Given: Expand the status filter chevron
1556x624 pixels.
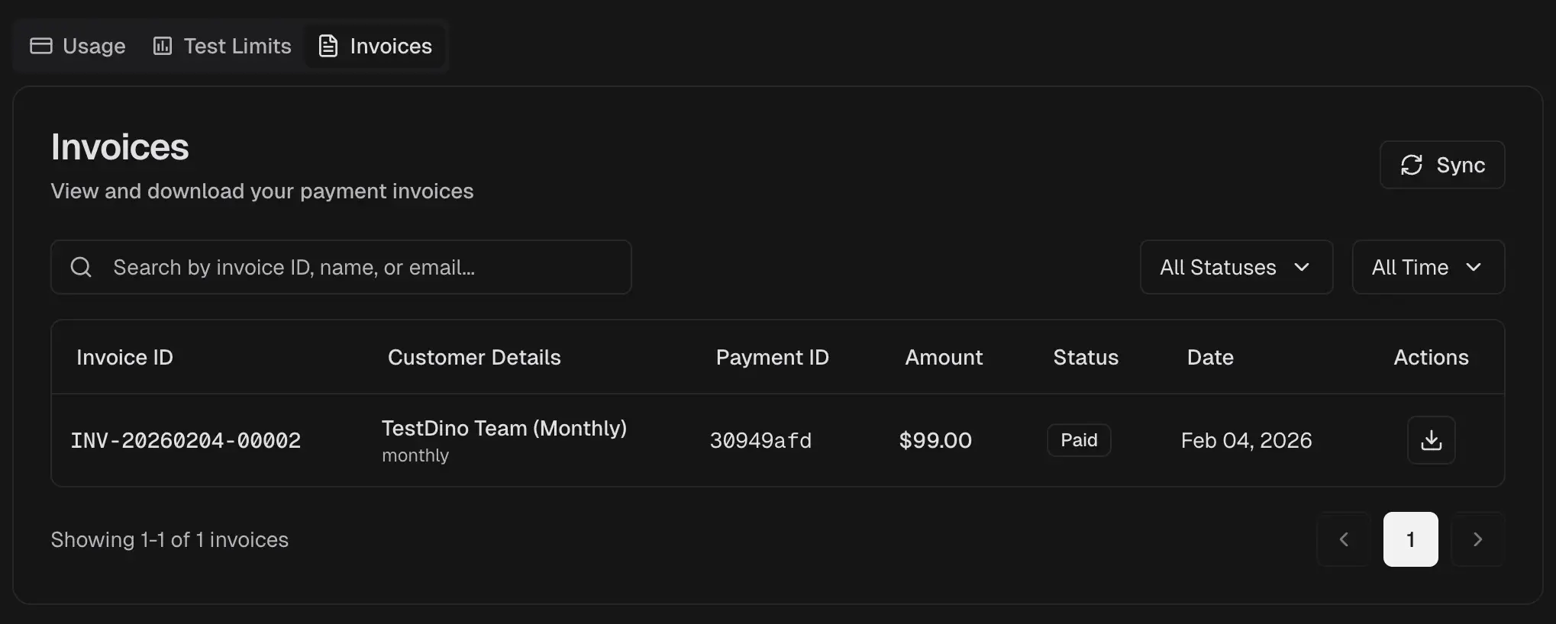Looking at the screenshot, I should click(x=1303, y=268).
